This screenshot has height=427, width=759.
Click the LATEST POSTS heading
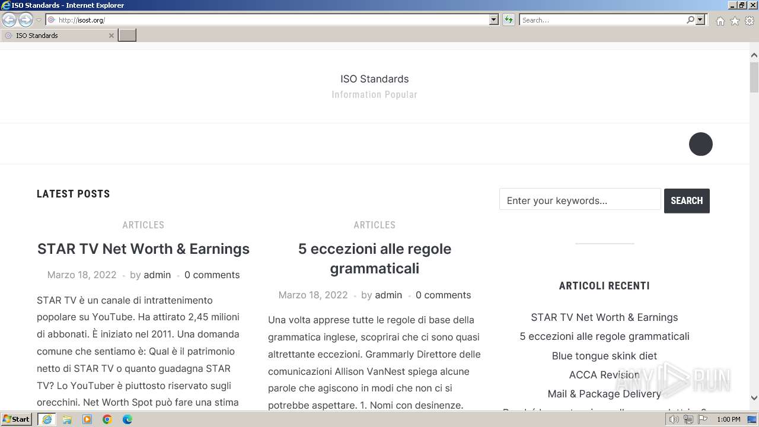[x=74, y=194]
